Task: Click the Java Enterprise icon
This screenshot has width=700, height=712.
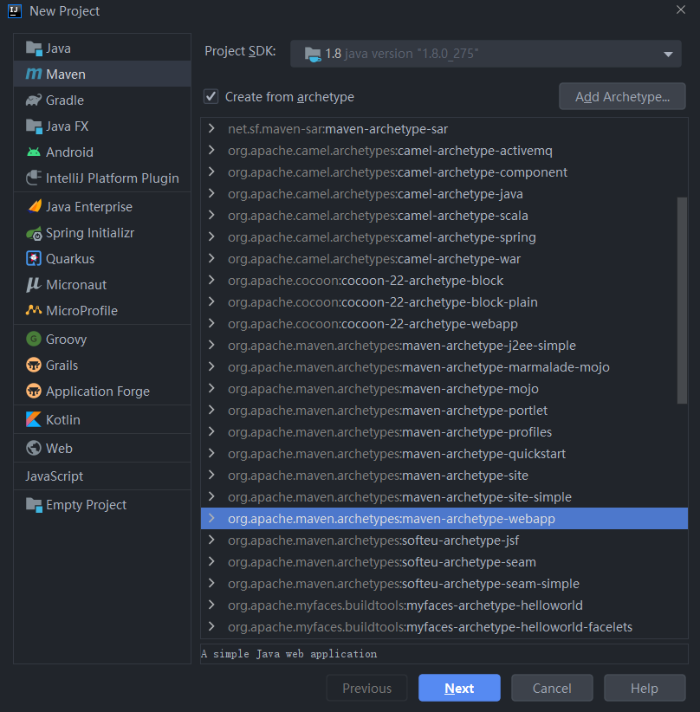Action: [x=35, y=207]
